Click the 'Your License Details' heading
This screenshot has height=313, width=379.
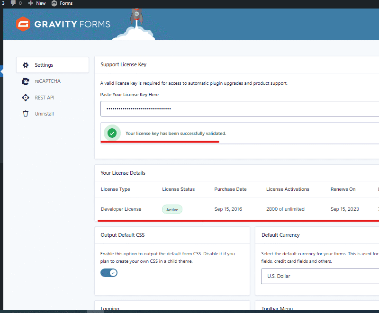pos(123,173)
